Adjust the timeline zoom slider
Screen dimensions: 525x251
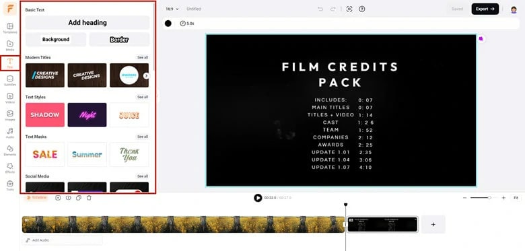coord(481,198)
